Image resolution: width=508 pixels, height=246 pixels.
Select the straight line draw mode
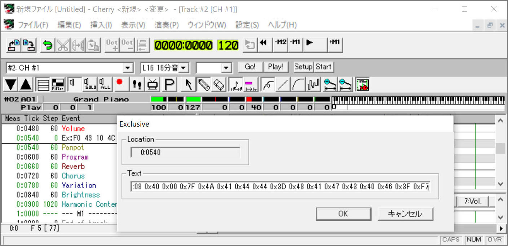pos(283,84)
